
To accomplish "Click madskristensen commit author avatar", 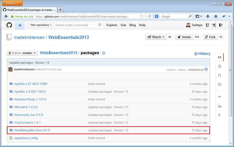I will tap(10, 69).
